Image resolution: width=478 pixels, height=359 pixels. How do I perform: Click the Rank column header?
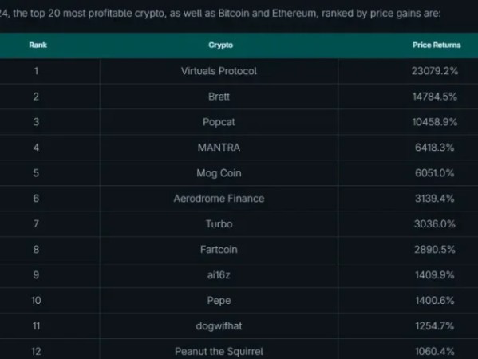[x=38, y=45]
